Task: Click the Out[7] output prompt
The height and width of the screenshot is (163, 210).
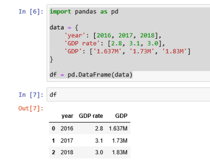Action: (x=31, y=108)
